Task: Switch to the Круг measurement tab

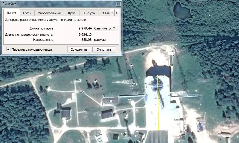Action: 72,13
